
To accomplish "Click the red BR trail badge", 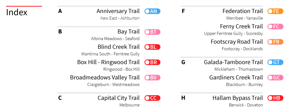I will [x=152, y=62].
